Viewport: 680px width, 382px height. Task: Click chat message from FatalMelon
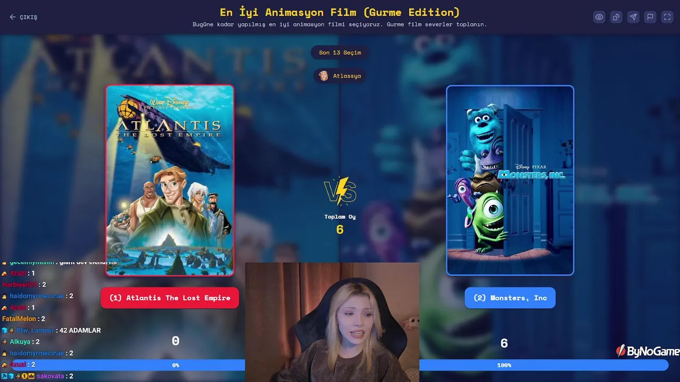23,319
